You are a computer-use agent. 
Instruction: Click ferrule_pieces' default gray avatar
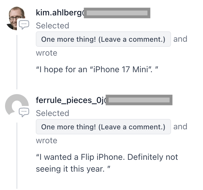tap(15, 104)
